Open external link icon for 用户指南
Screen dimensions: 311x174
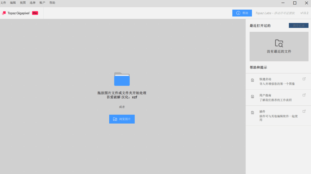(x=304, y=95)
